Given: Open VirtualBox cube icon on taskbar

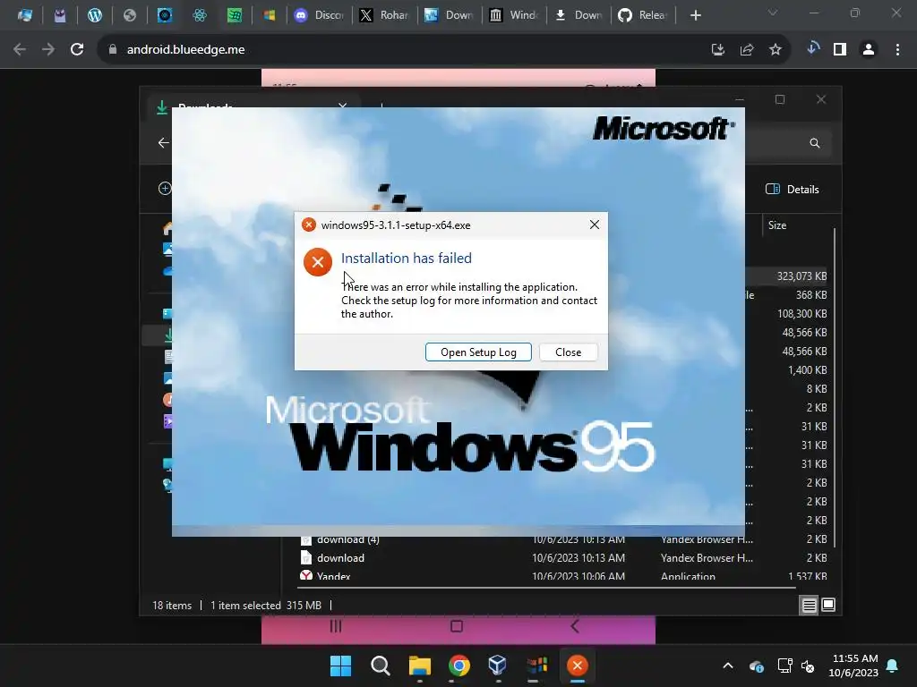Looking at the screenshot, I should coord(498,666).
